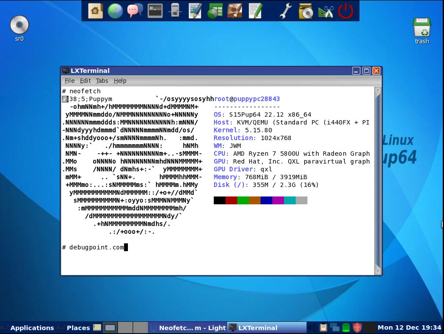Click the black color block in neofetch

click(x=219, y=200)
